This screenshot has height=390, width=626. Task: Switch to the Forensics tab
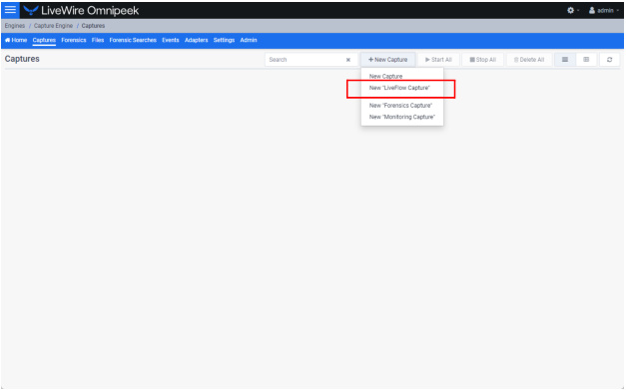74,40
